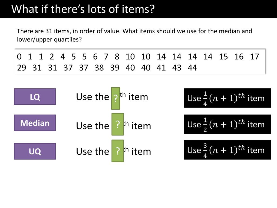277x208 pixels.
Task: Click the purple UQ button
Action: (35, 151)
